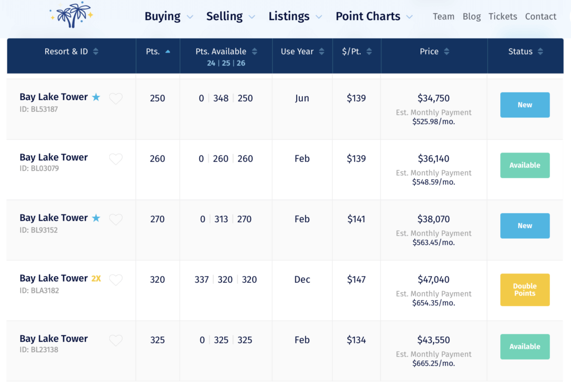Screen dimensions: 571x388
Task: Click the palm tree site logo
Action: pos(71,15)
